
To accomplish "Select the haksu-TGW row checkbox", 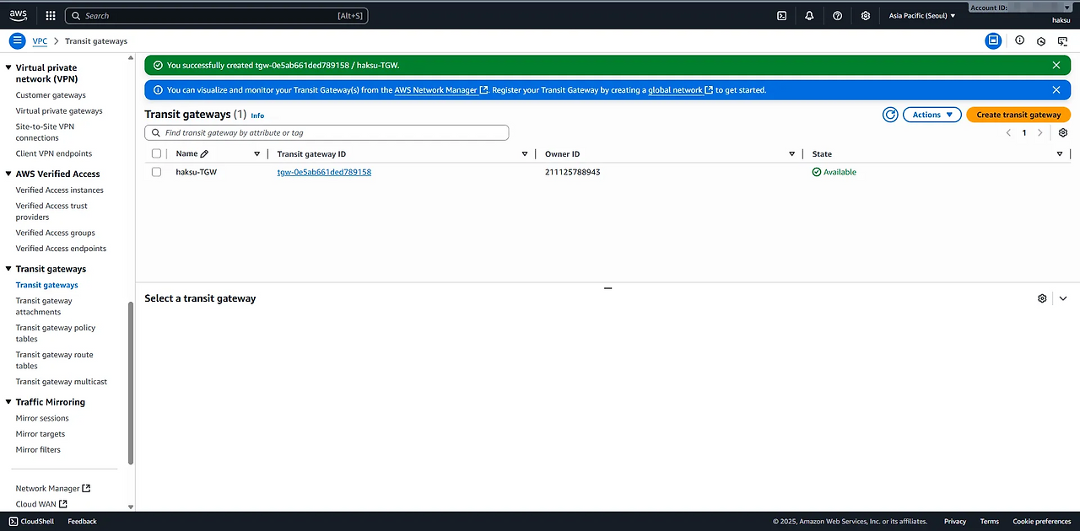I will click(156, 172).
